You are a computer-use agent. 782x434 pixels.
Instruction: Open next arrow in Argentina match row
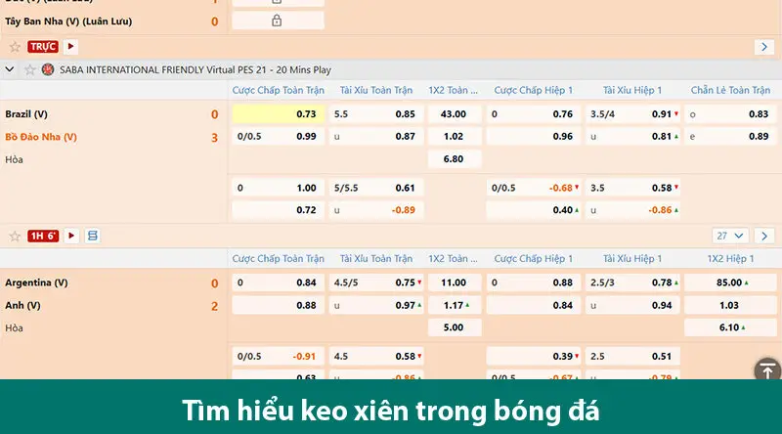(x=764, y=236)
